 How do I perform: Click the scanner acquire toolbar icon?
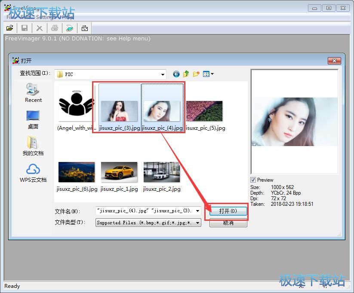click(69, 28)
